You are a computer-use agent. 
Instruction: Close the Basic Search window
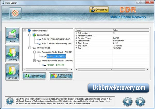point(150,2)
